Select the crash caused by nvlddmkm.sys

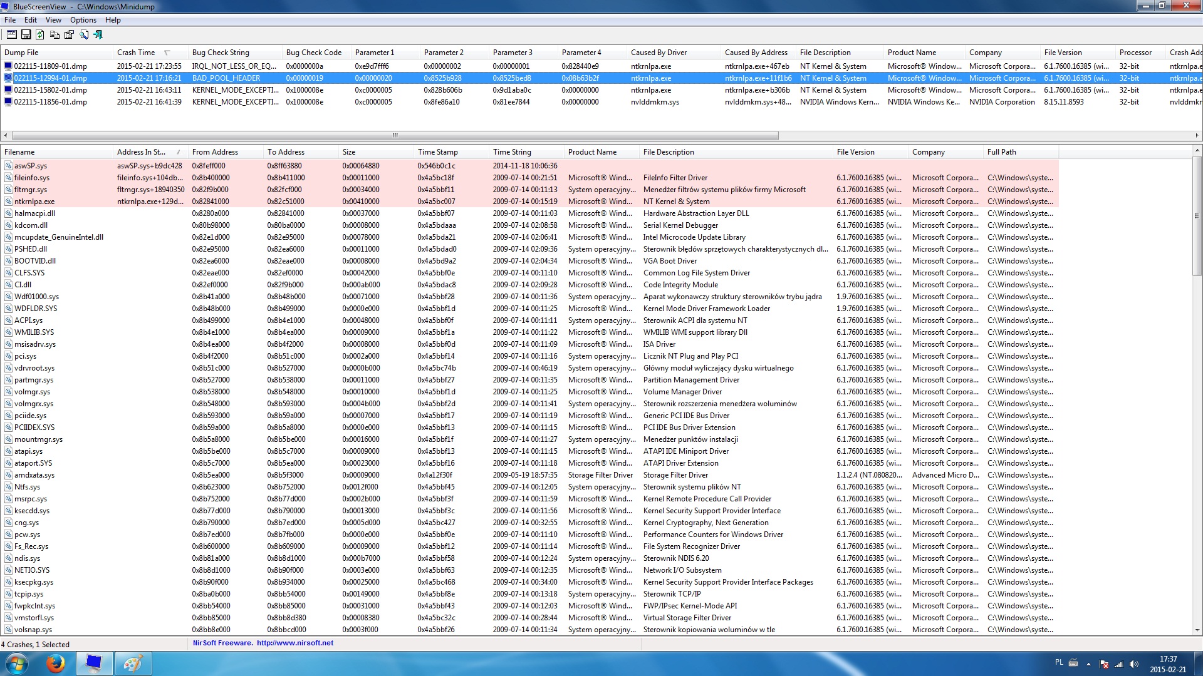[x=601, y=101]
